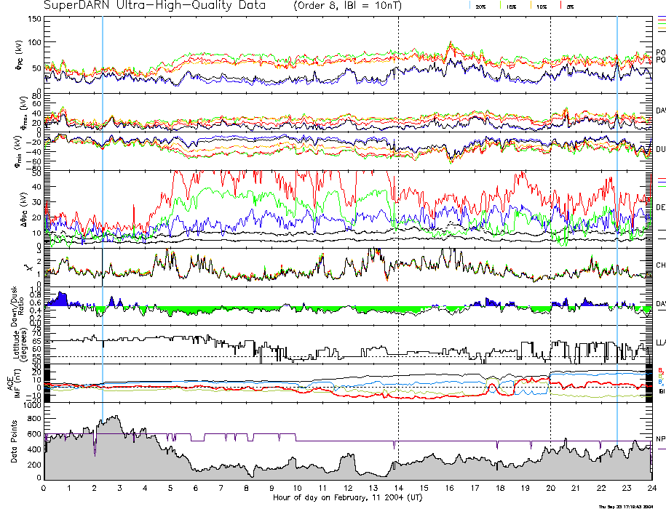The height and width of the screenshot is (509, 666).
Task: Select the dashed vertical line at hour 20
Action: (550, 218)
